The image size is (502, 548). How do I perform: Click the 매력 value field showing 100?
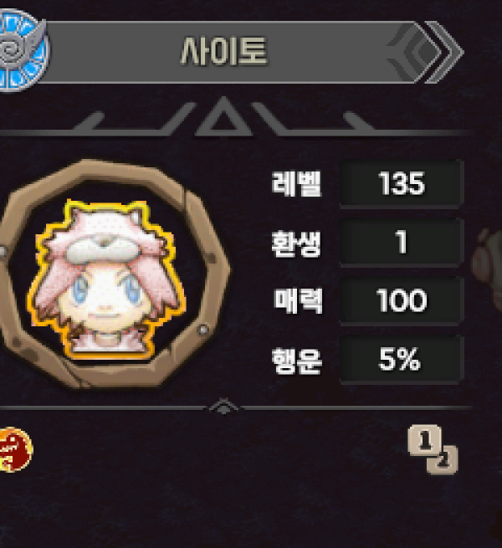[402, 300]
